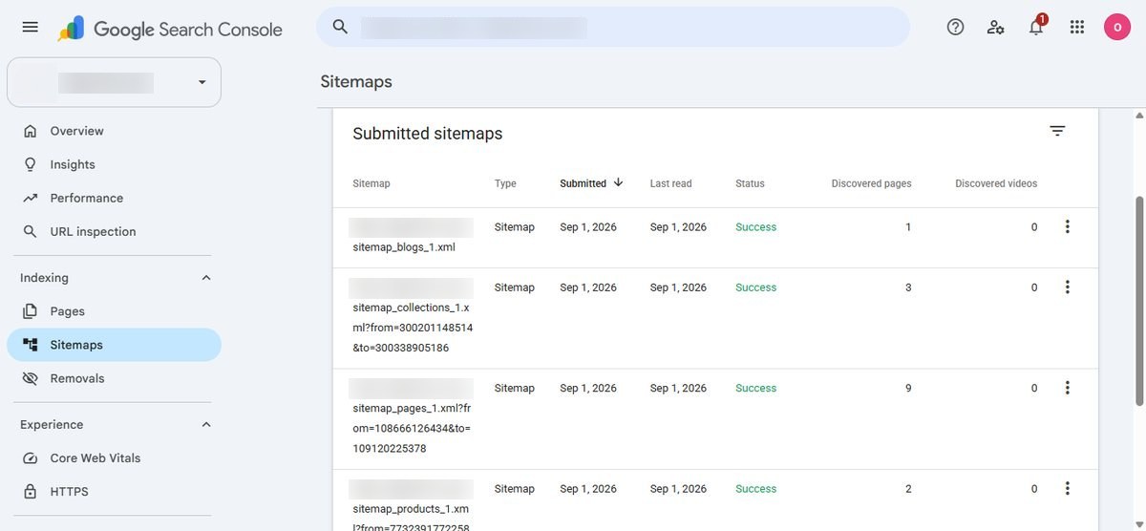Click the search magnifier icon

[x=340, y=27]
